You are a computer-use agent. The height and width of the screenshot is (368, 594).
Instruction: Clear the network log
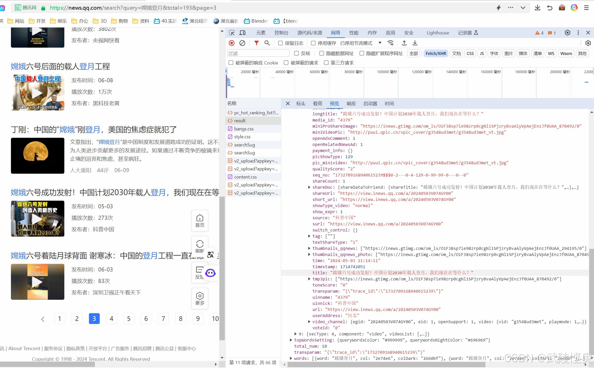click(242, 43)
